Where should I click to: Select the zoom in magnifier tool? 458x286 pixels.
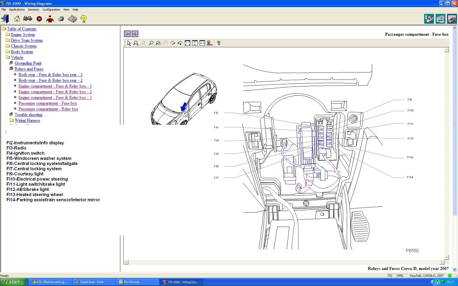[136, 43]
